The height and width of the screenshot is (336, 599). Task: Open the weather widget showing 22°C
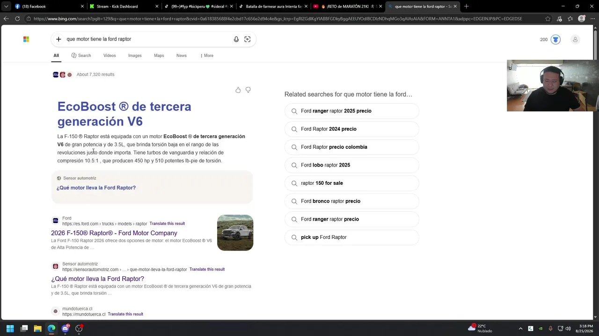(481, 329)
